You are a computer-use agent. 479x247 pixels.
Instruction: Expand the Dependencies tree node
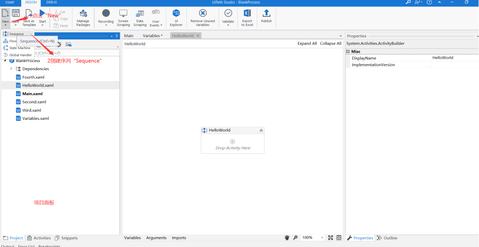11,69
